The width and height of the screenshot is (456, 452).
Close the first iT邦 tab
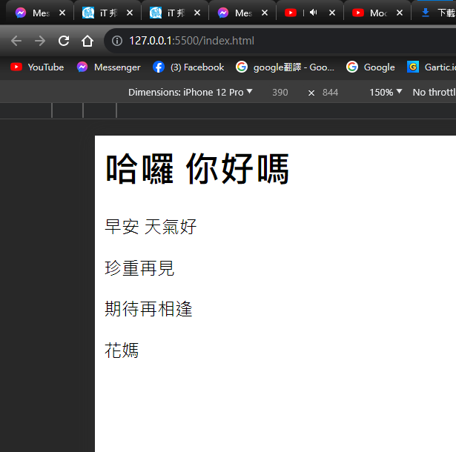click(x=130, y=13)
